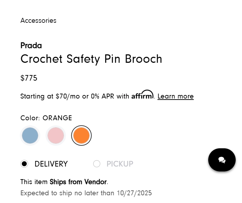This screenshot has width=242, height=203.
Task: Open the Prada brand link
Action: pyautogui.click(x=31, y=45)
